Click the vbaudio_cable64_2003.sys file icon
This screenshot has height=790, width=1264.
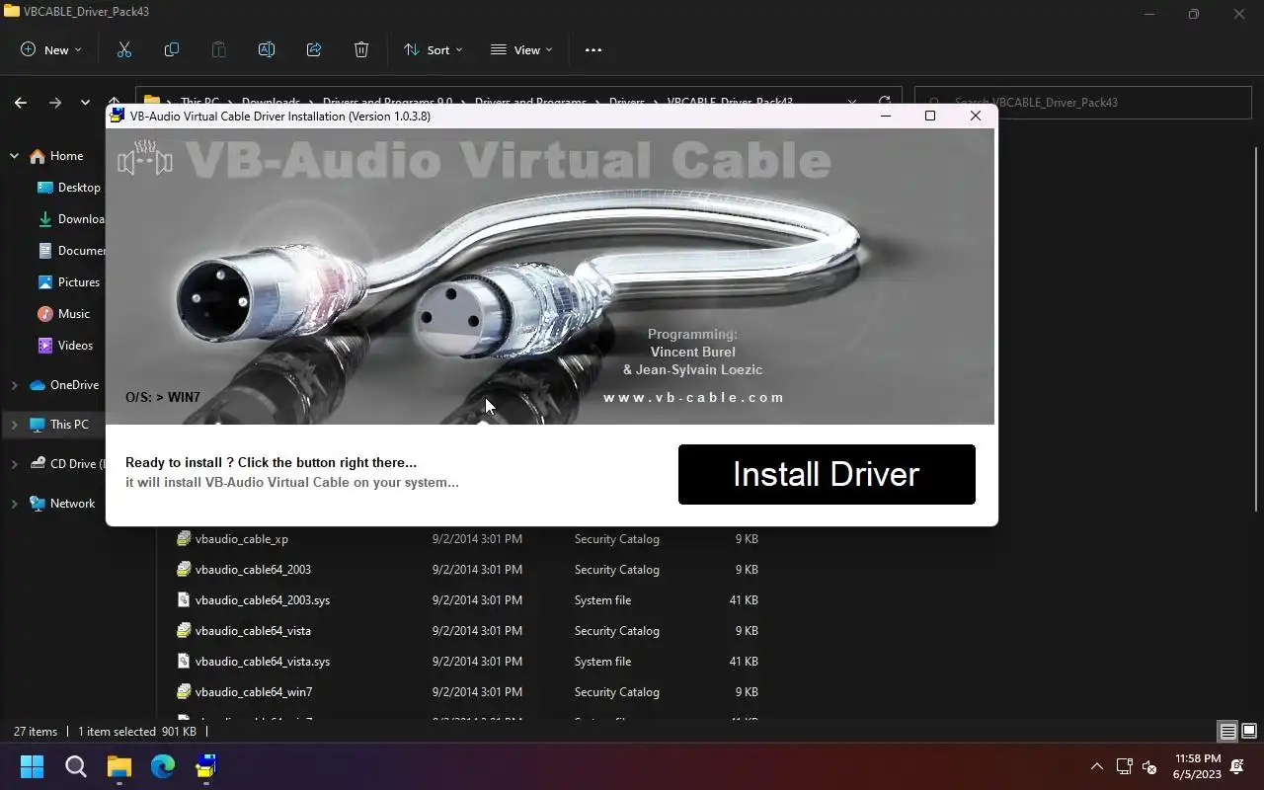click(x=184, y=600)
